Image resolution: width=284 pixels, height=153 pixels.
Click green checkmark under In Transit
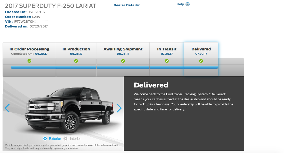[167, 61]
